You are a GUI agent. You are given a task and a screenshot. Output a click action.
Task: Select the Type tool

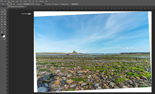click(5, 27)
